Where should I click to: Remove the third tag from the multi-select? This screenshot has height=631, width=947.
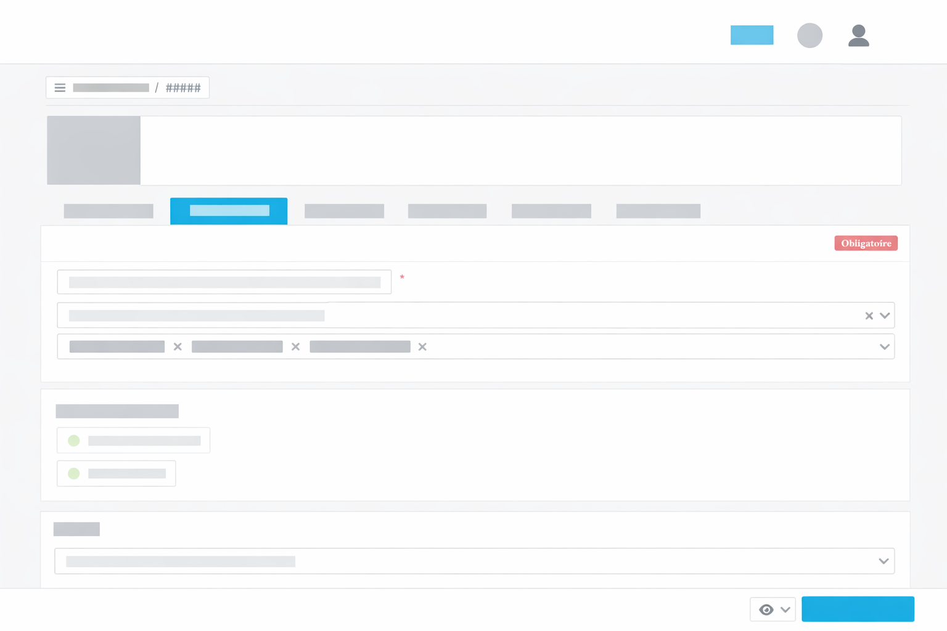tap(422, 346)
